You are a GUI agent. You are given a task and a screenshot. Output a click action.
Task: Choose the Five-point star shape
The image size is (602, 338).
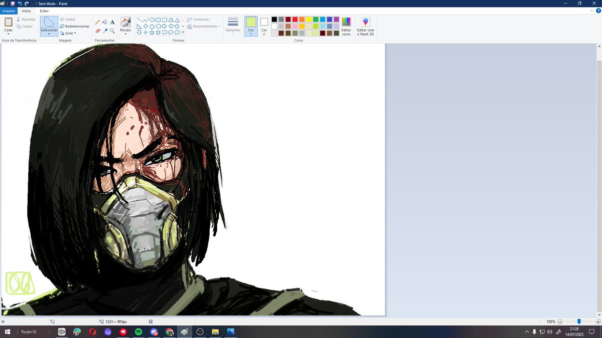click(x=152, y=32)
